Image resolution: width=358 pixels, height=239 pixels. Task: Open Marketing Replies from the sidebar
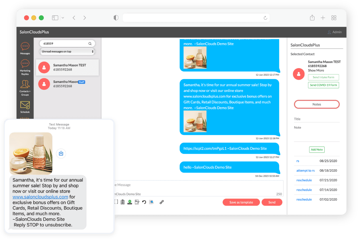point(25,67)
